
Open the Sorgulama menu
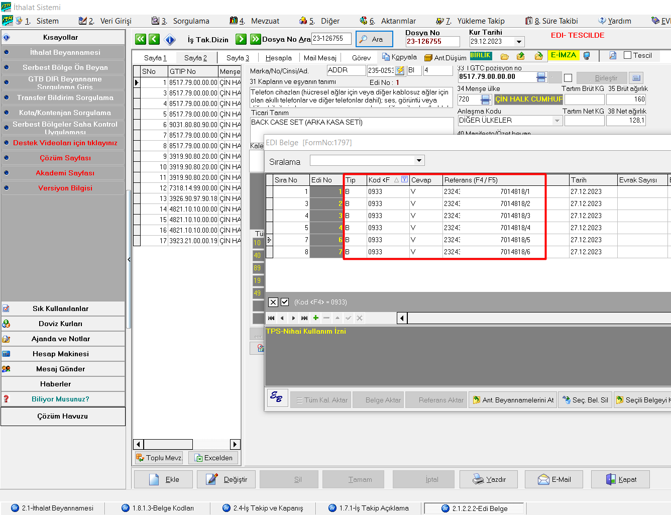point(185,21)
